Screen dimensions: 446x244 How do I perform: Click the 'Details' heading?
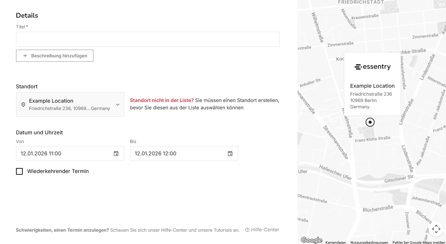(x=27, y=15)
